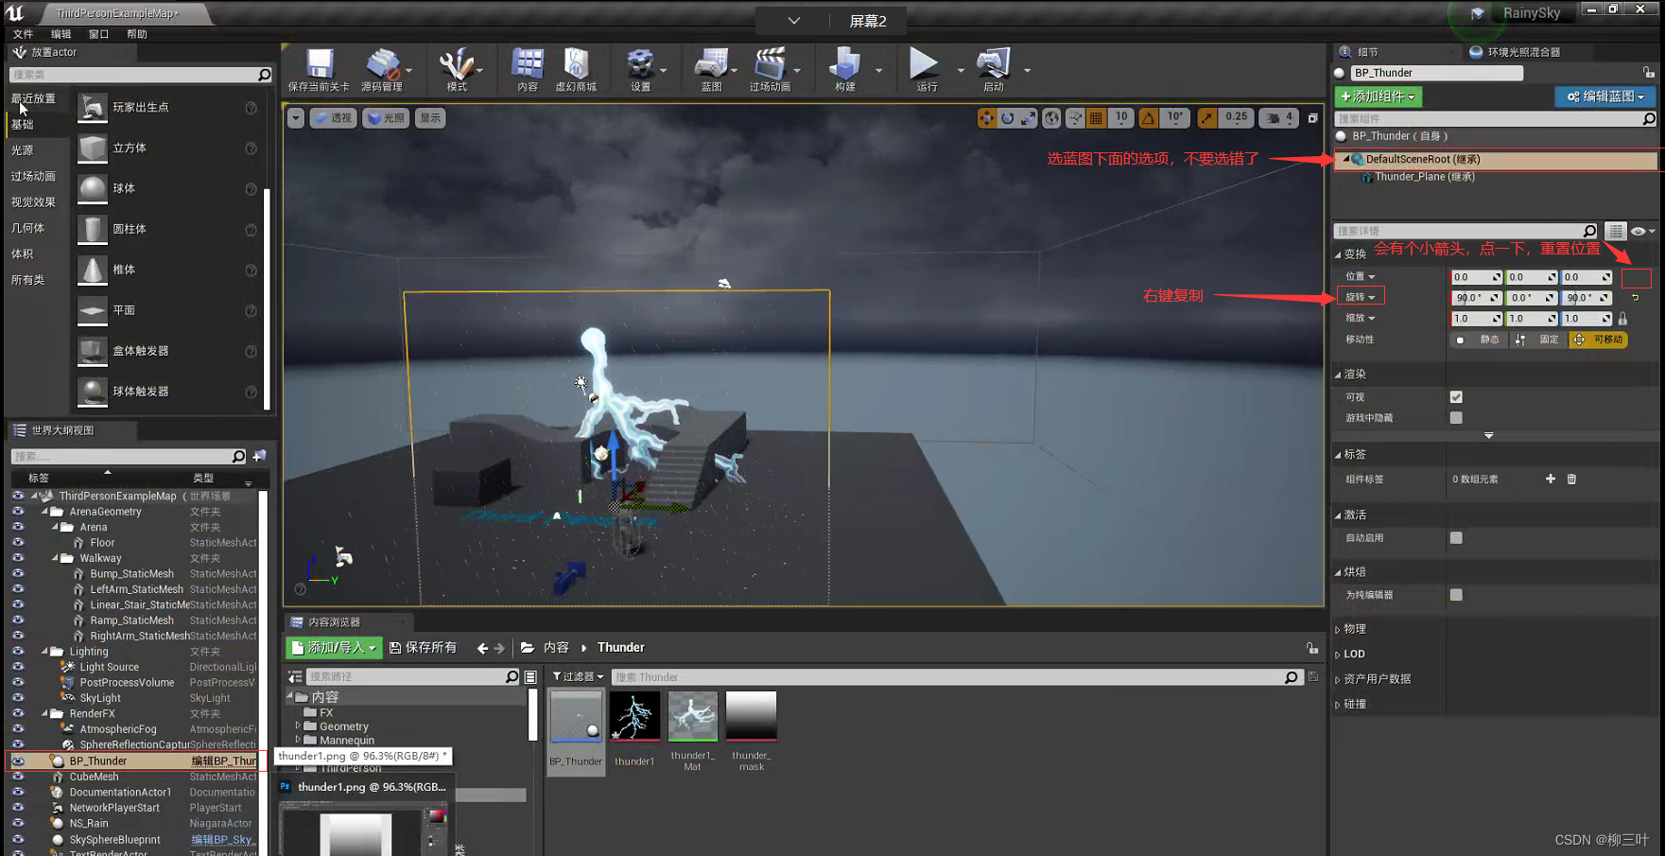Open the Add Component dropdown
Screen dimensions: 1665x856
1379,96
